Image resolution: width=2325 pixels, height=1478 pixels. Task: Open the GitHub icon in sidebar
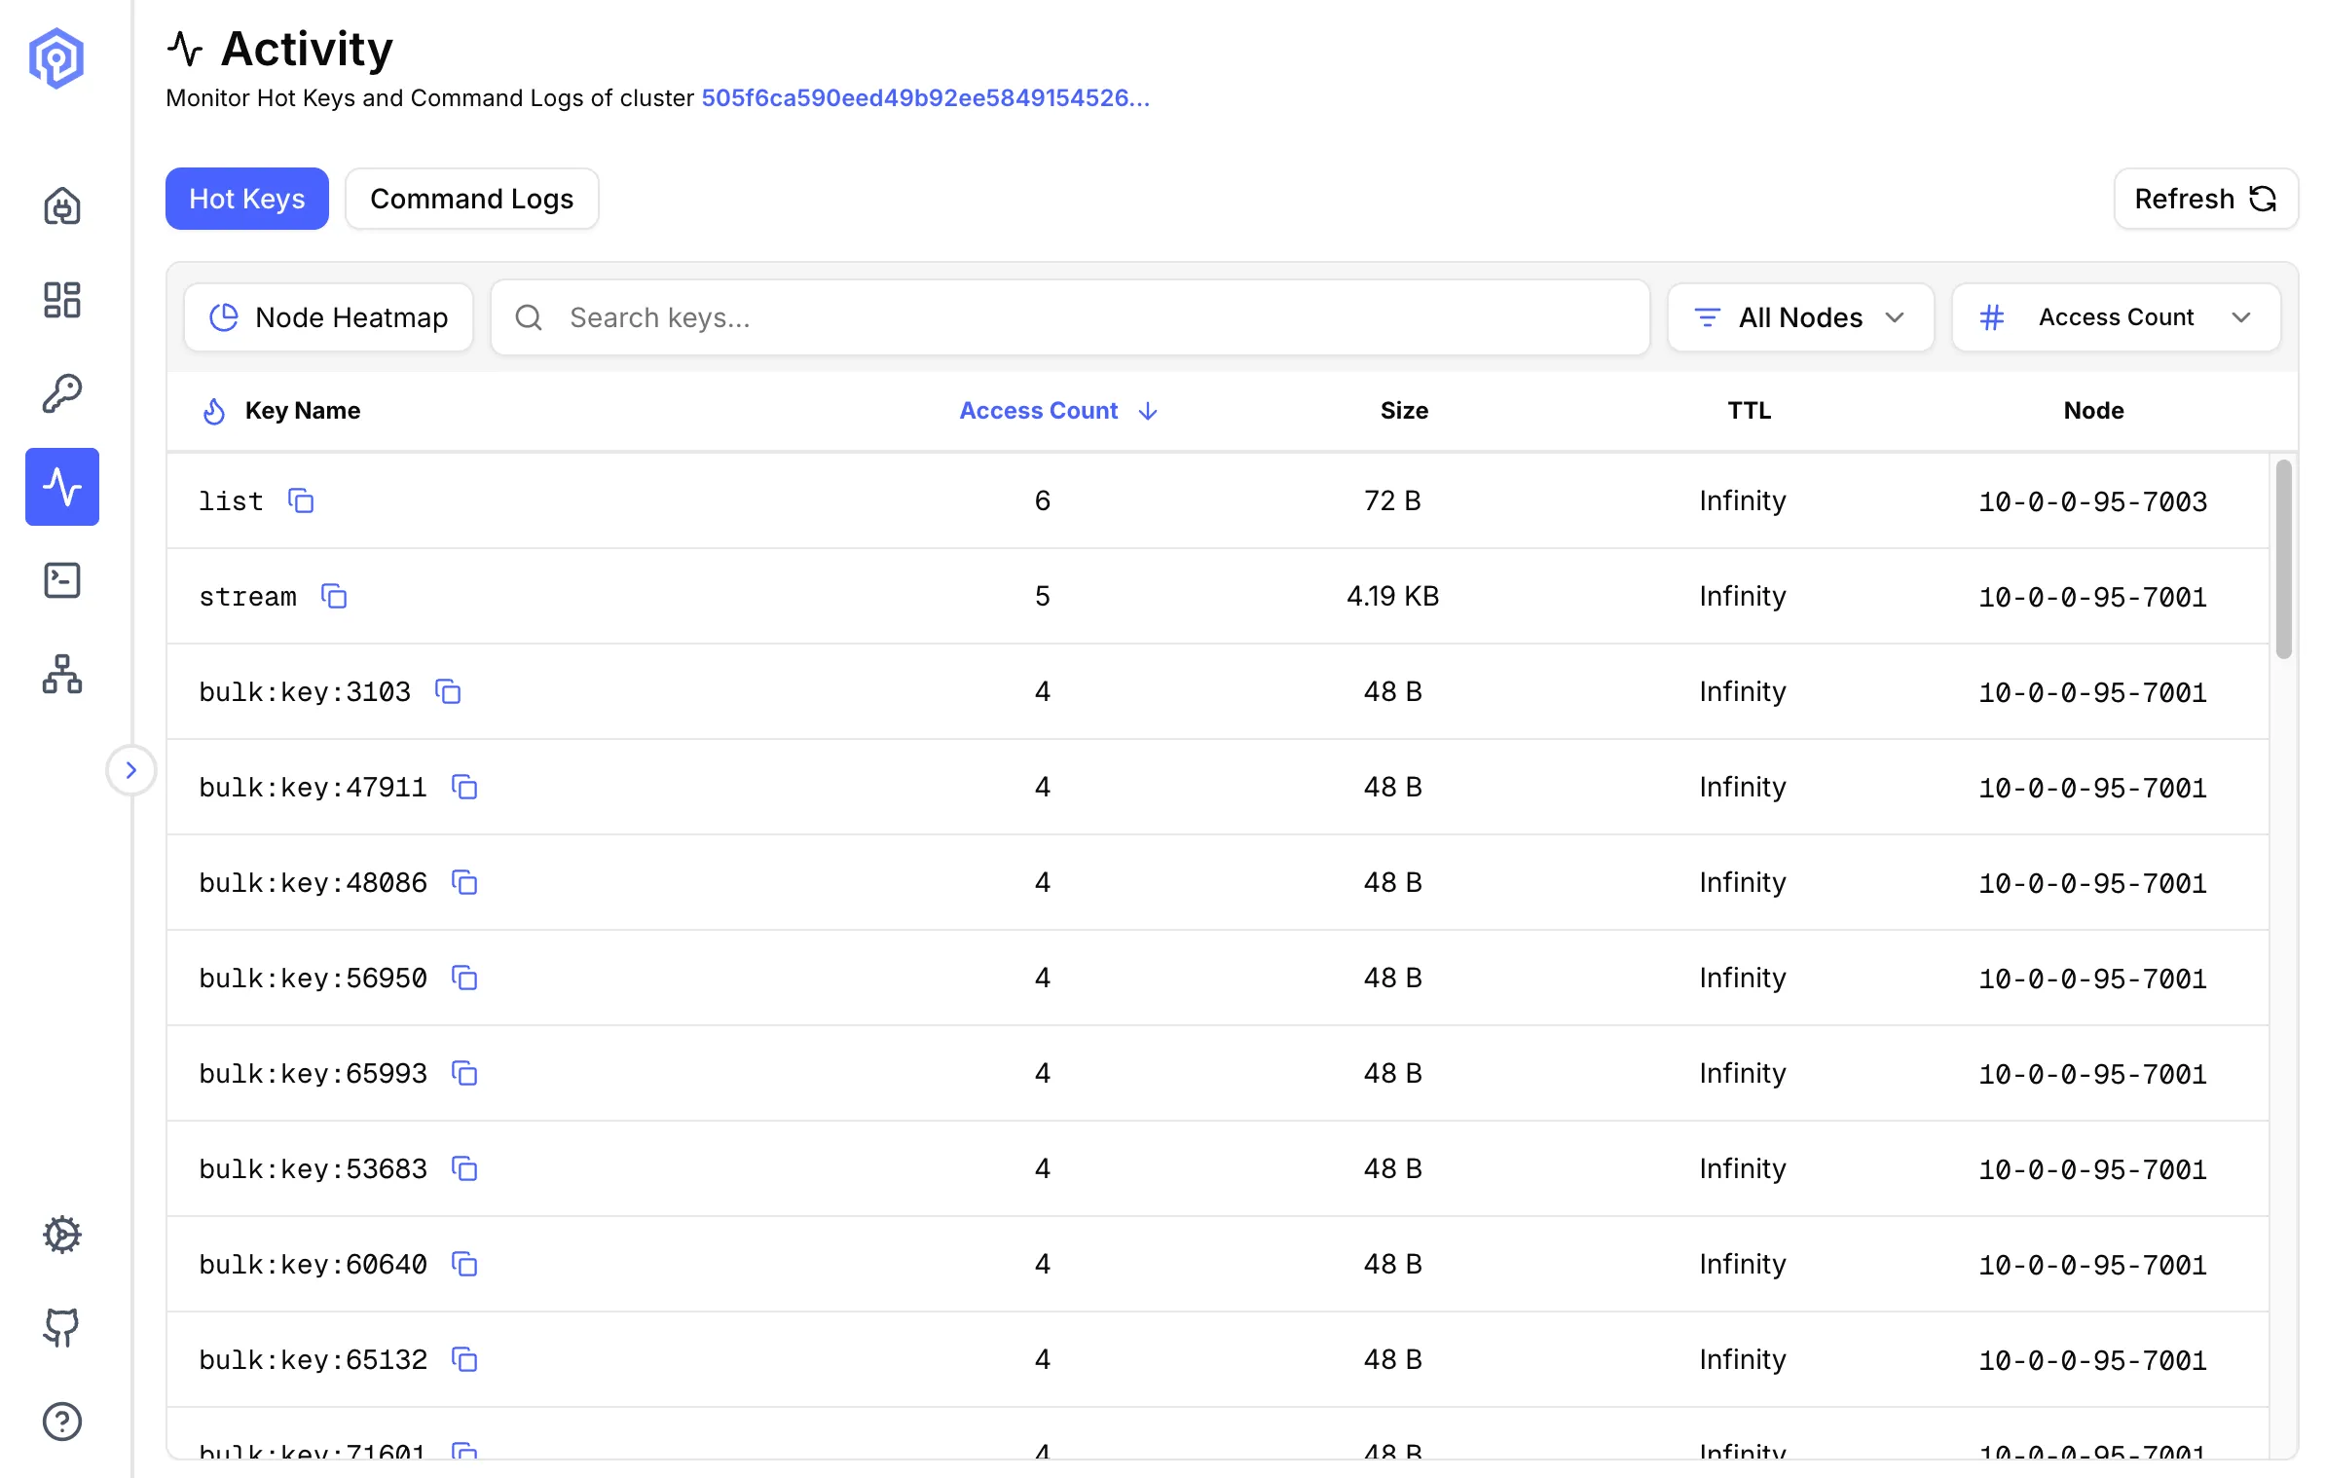[x=62, y=1328]
